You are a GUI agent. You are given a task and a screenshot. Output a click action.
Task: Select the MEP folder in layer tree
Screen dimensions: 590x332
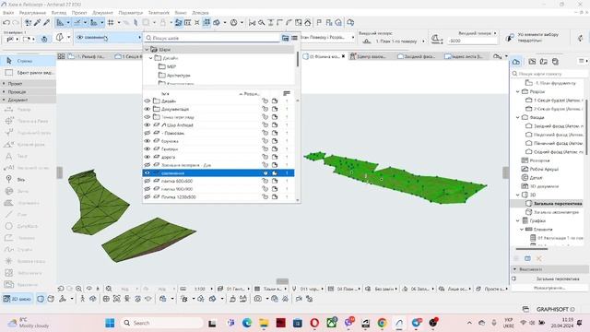coord(171,66)
